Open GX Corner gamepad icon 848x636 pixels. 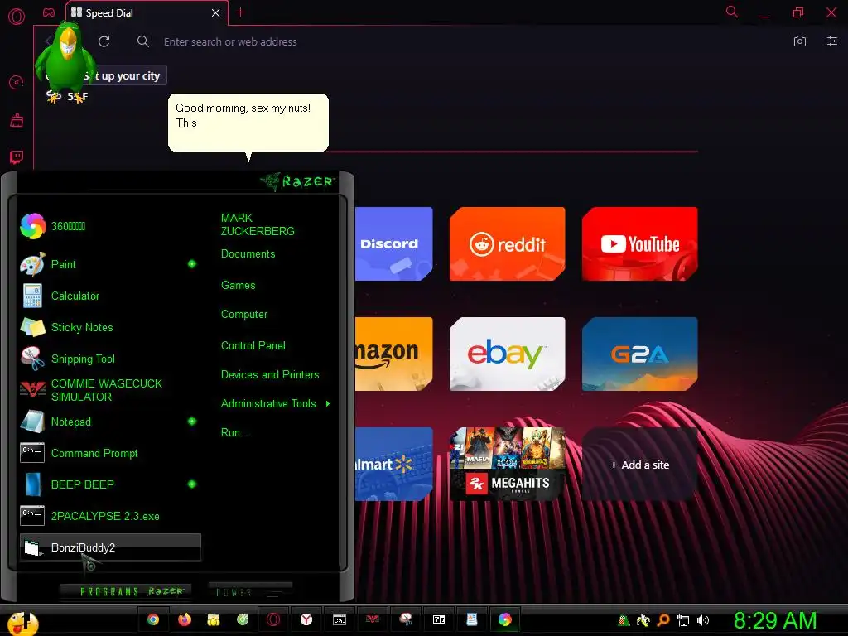click(x=49, y=12)
